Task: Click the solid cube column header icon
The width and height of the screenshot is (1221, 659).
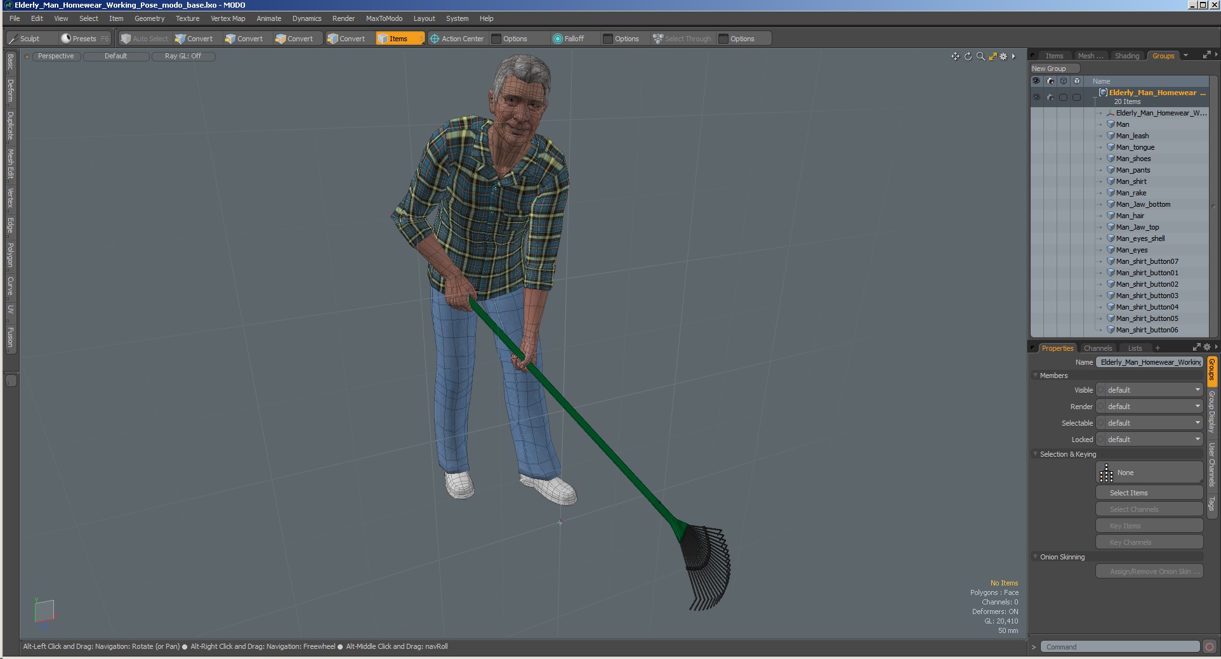Action: point(1076,81)
